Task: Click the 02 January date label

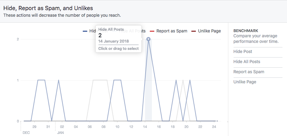Action: click(62, 127)
